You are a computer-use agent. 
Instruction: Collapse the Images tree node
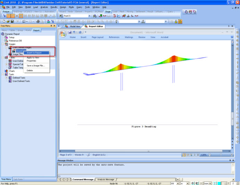point(2,44)
